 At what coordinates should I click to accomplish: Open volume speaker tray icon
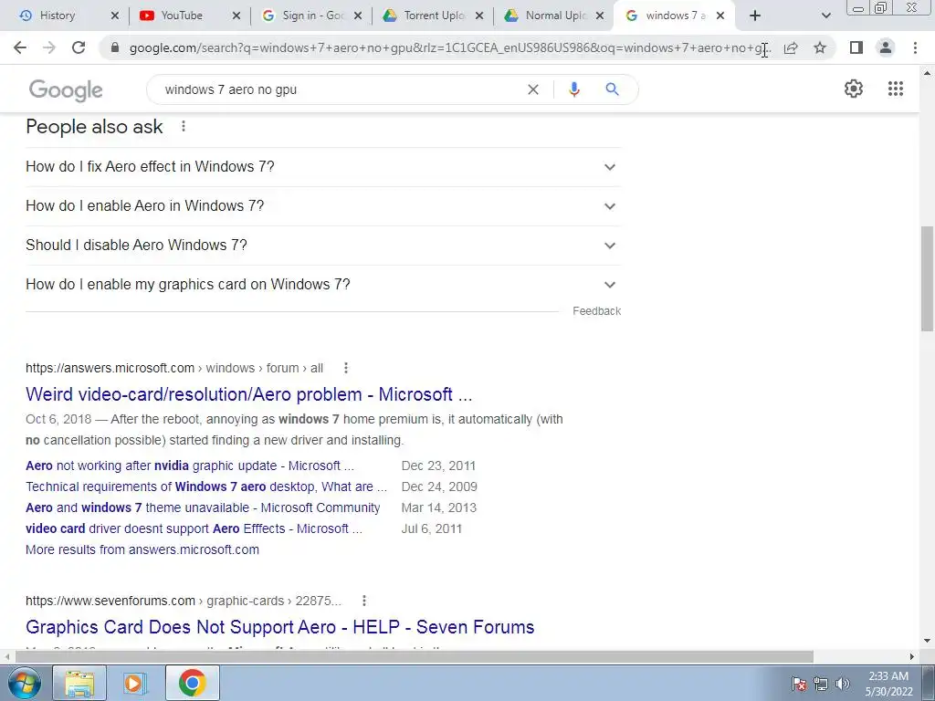(x=843, y=684)
